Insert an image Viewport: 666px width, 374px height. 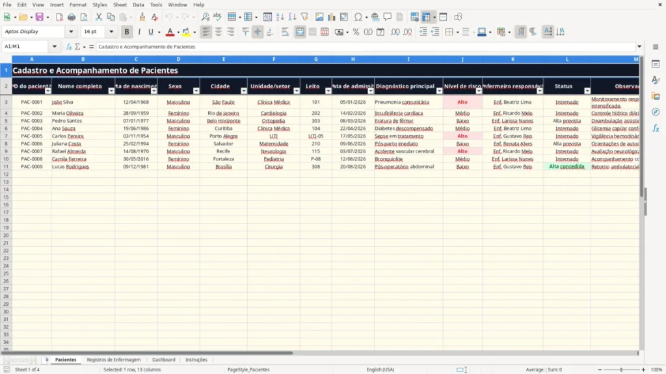pos(319,17)
